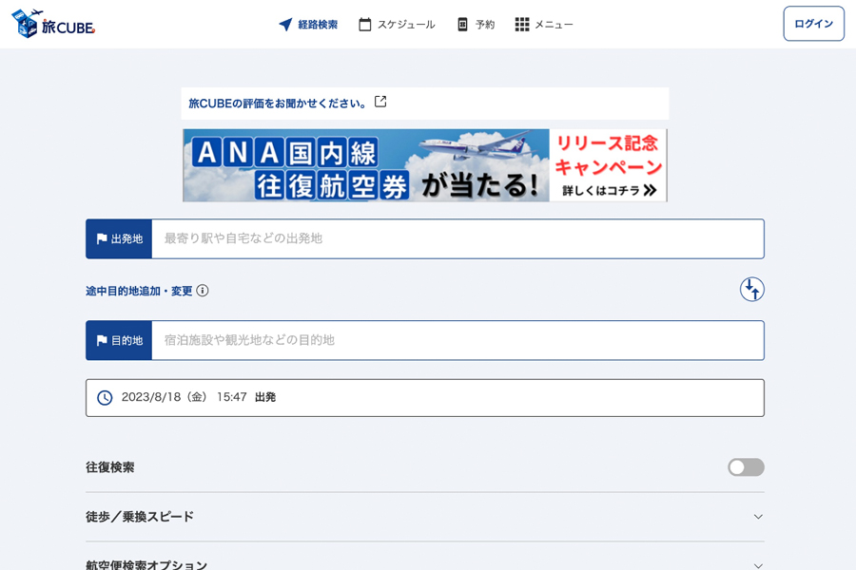This screenshot has width=856, height=570.
Task: Swap departure and destination
Action: click(751, 289)
